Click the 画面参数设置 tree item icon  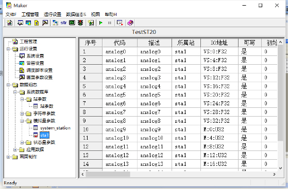click(x=22, y=78)
